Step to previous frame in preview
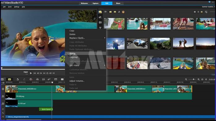 (x=38, y=73)
